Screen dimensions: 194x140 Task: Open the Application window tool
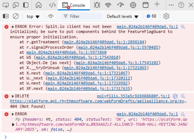point(145,5)
